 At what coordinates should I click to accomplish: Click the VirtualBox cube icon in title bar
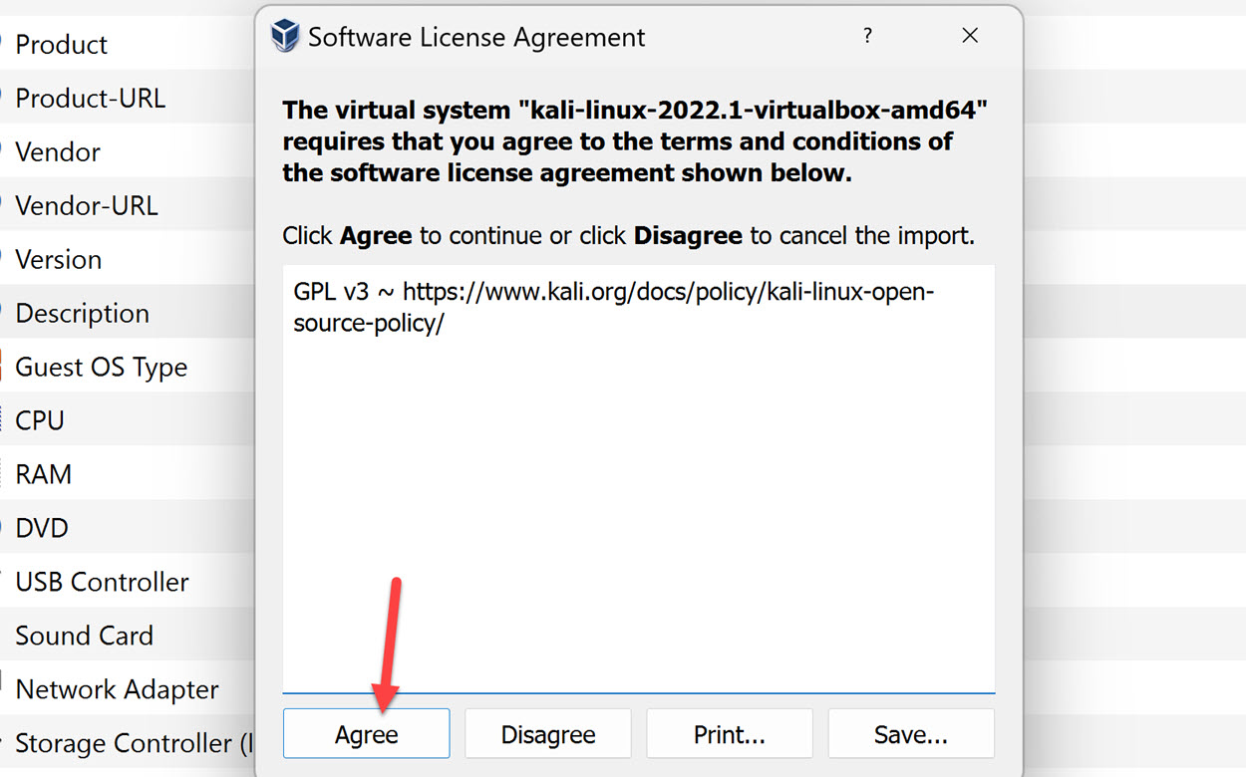point(285,37)
